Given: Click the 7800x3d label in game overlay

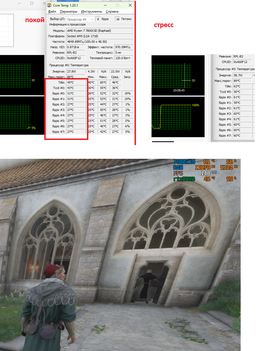Looking at the screenshot, I should (184, 162).
